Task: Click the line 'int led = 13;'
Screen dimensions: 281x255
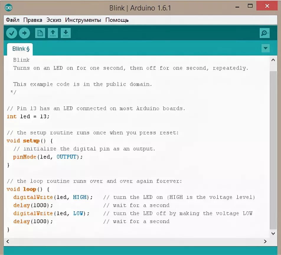Action: point(28,117)
